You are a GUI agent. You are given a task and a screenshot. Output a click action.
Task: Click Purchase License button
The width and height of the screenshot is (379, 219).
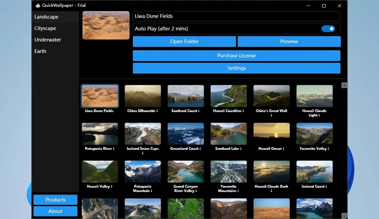(x=236, y=56)
